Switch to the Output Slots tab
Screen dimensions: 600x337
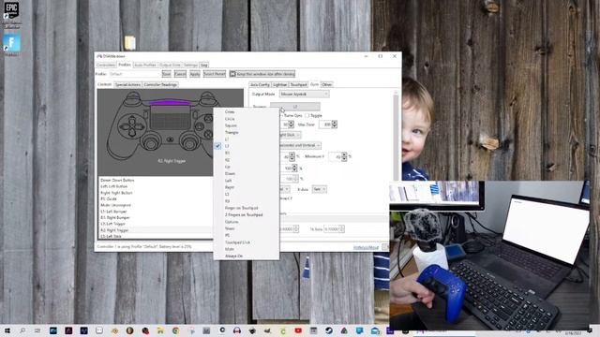point(170,65)
